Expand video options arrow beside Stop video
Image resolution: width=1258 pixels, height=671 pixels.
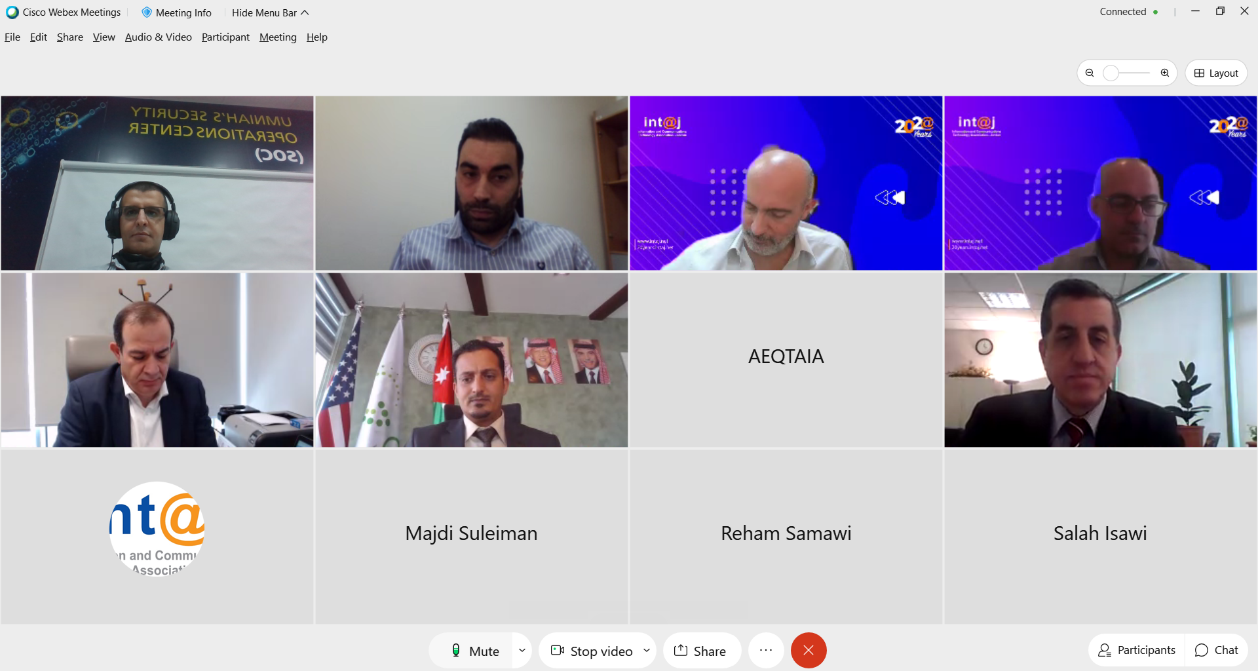point(647,651)
